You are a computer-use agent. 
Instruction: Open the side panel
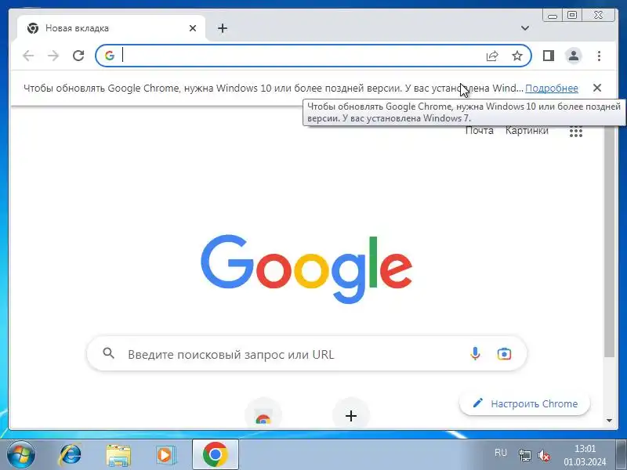point(548,56)
